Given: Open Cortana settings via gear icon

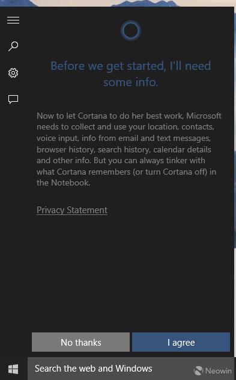Looking at the screenshot, I should pos(13,73).
